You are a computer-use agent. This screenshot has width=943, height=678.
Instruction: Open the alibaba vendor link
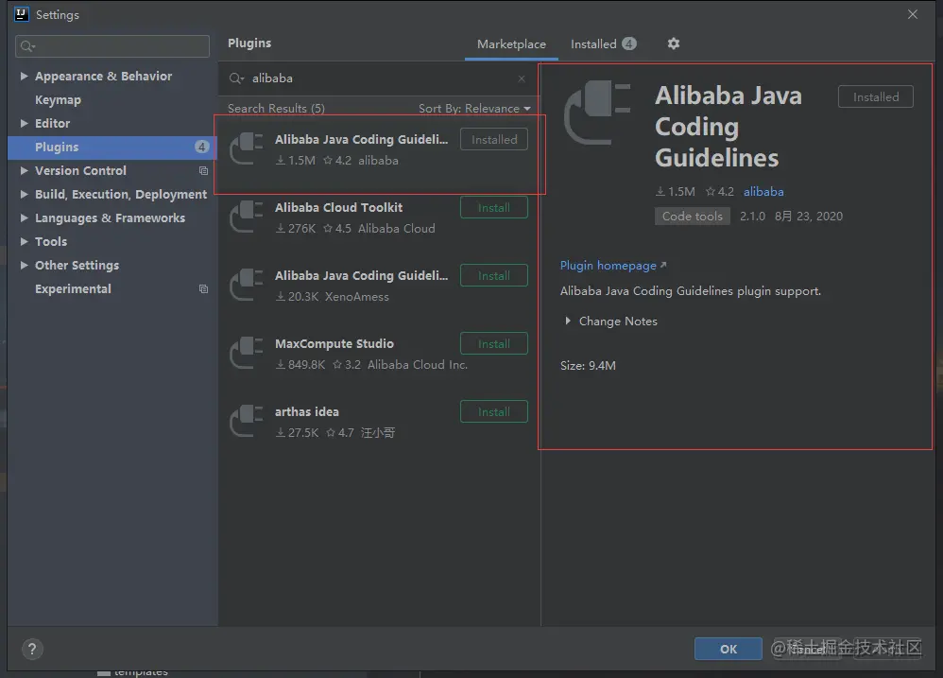pos(763,191)
